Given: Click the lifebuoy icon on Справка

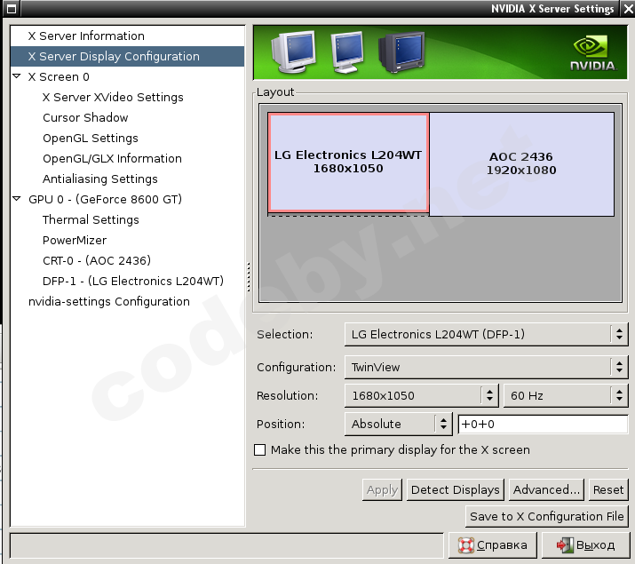Looking at the screenshot, I should pyautogui.click(x=465, y=545).
